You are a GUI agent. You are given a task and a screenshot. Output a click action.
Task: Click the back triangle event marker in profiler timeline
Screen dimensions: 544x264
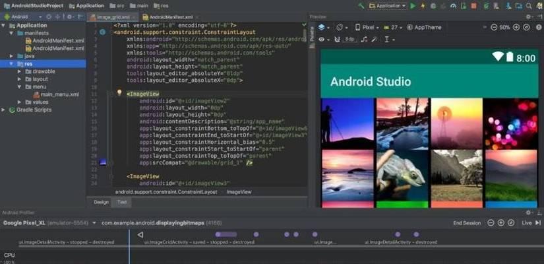140,235
